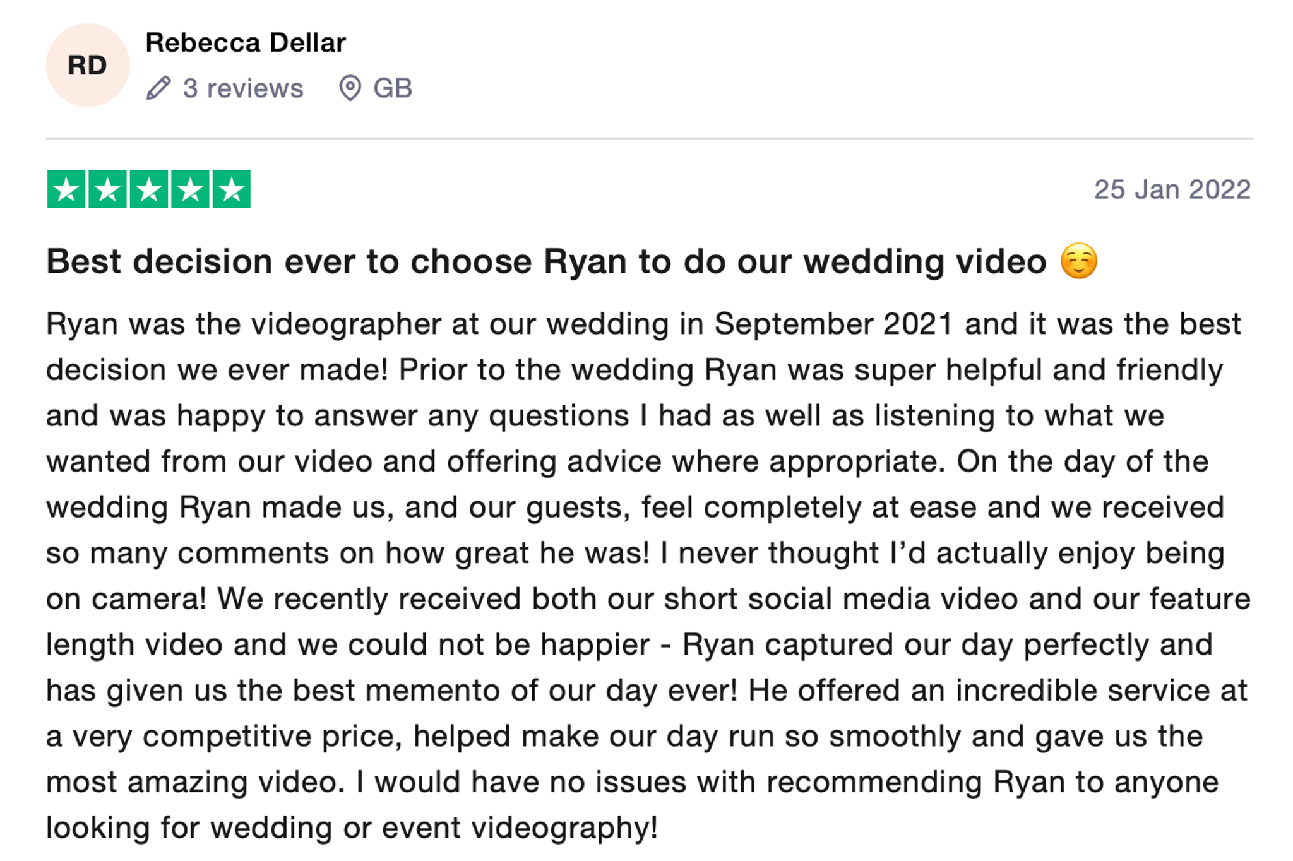Click the second green rating star

107,189
